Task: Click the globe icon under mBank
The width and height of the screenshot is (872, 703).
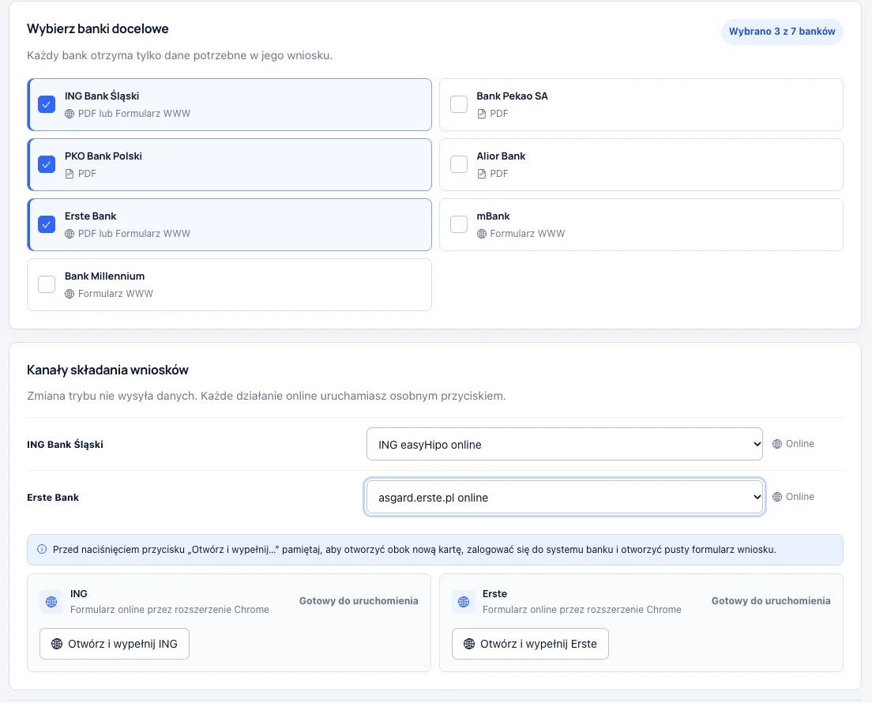Action: 482,234
